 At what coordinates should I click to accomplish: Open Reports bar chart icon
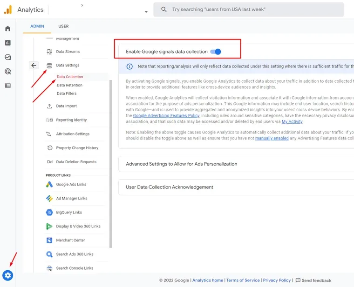(7, 43)
